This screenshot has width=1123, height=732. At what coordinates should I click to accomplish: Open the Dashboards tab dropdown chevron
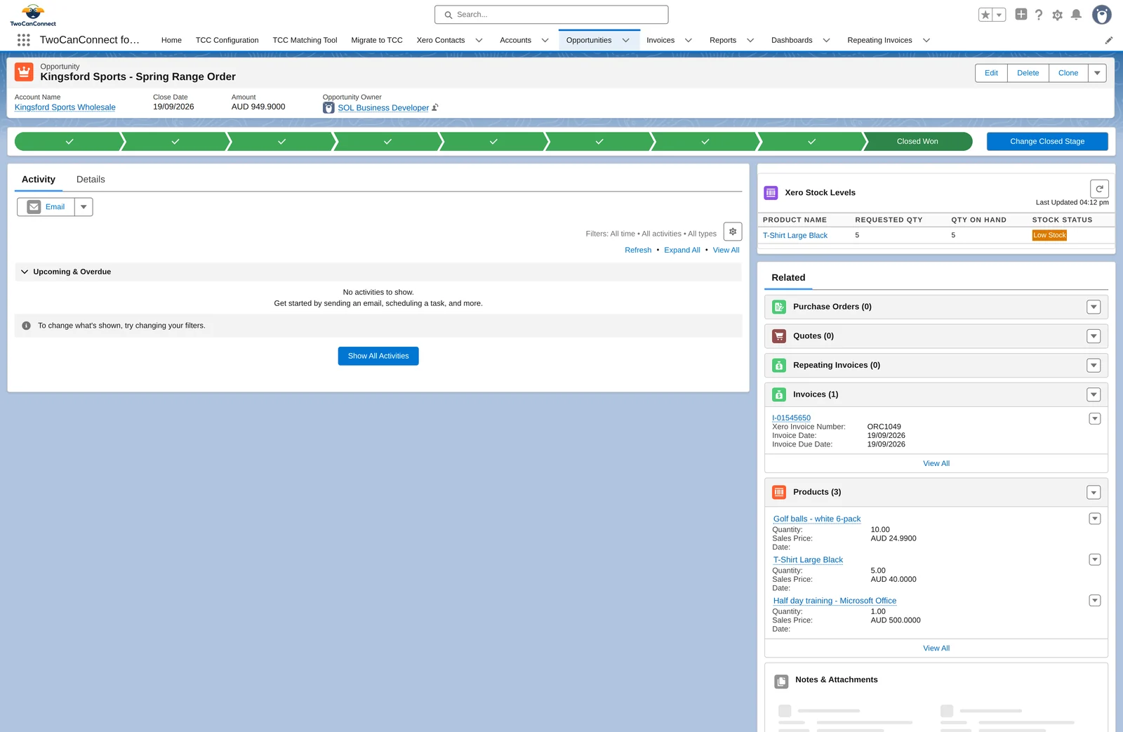[x=827, y=40]
